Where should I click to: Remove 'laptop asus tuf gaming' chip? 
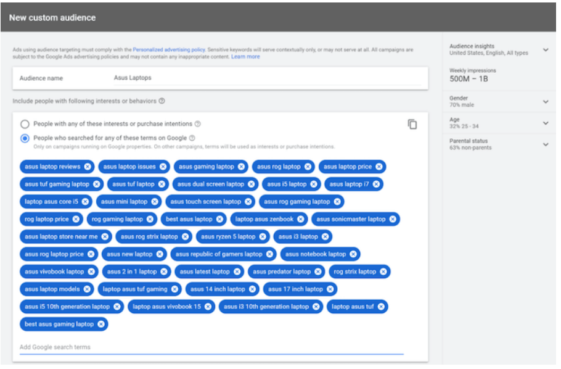pos(174,289)
